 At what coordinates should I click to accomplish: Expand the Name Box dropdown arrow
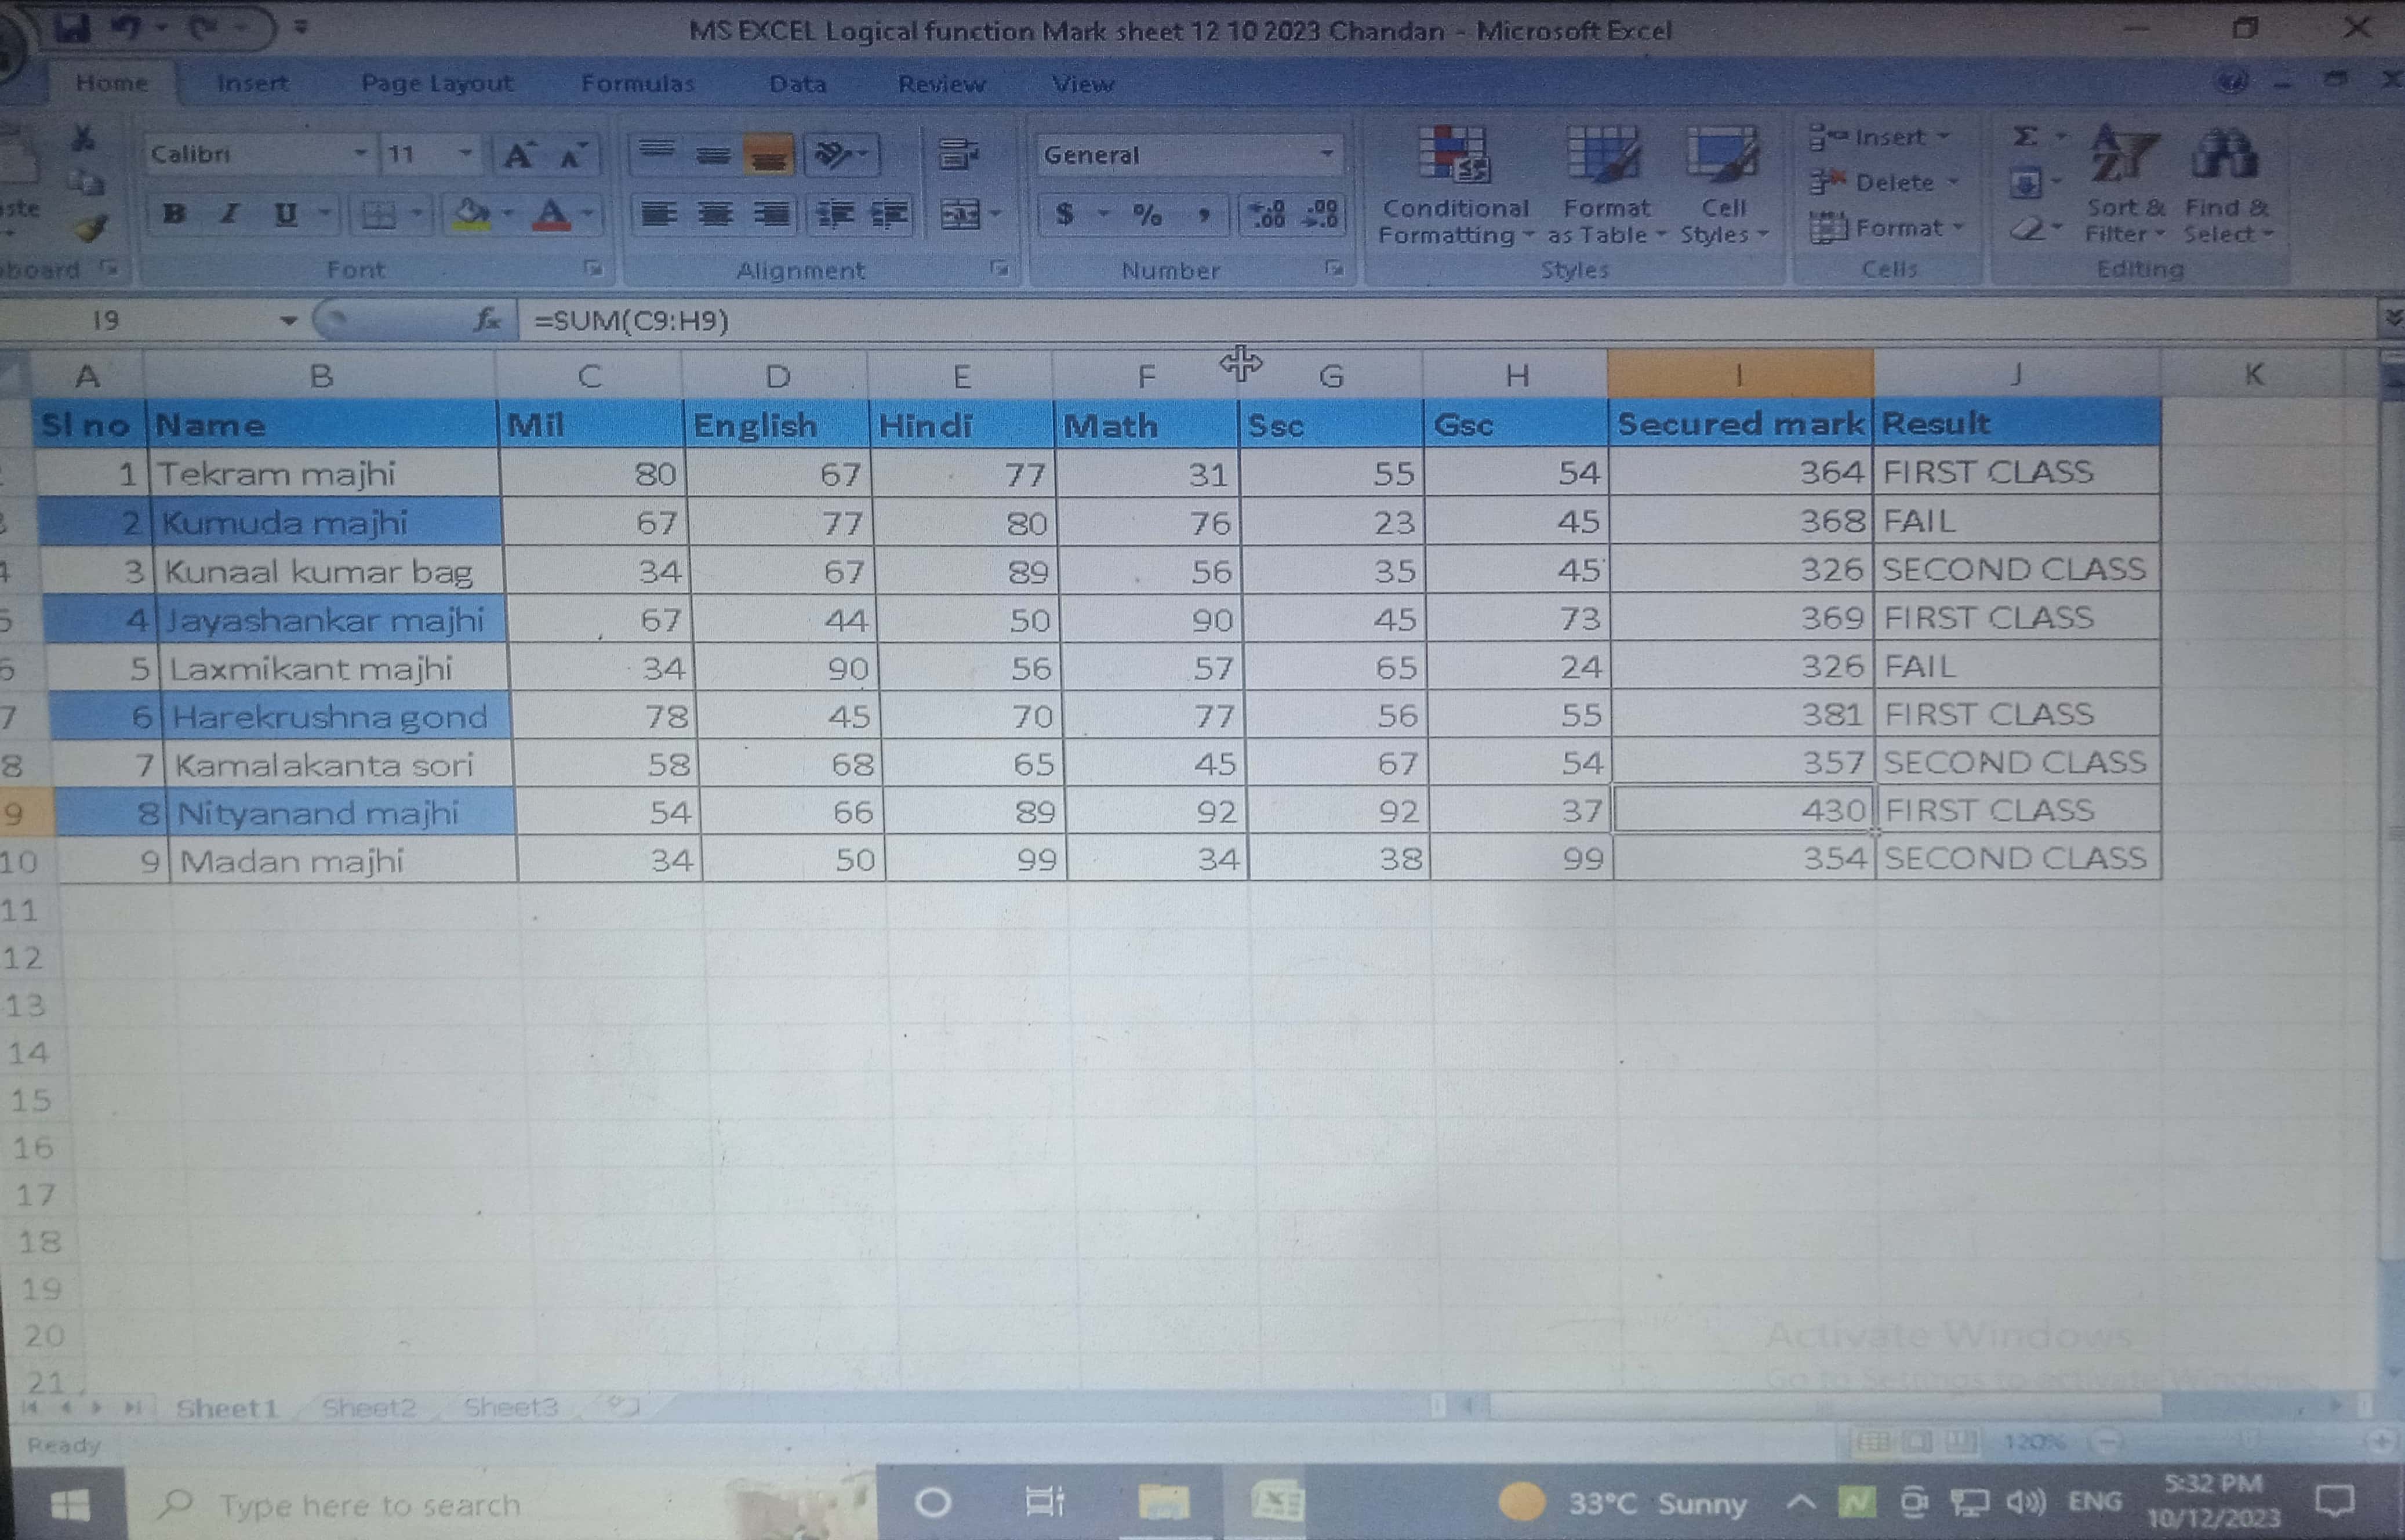[x=288, y=321]
